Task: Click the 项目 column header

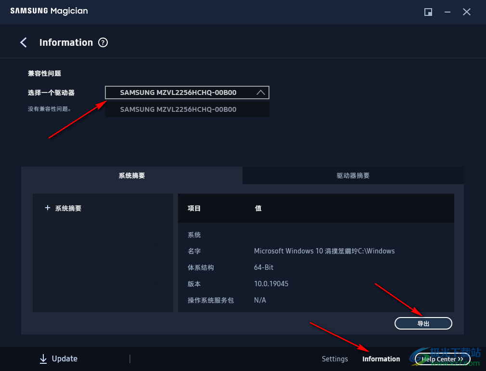Action: point(194,208)
